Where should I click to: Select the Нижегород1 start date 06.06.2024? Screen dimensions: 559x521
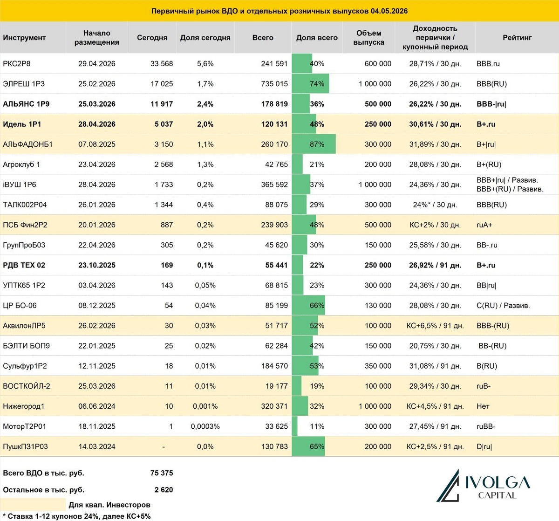tap(97, 406)
